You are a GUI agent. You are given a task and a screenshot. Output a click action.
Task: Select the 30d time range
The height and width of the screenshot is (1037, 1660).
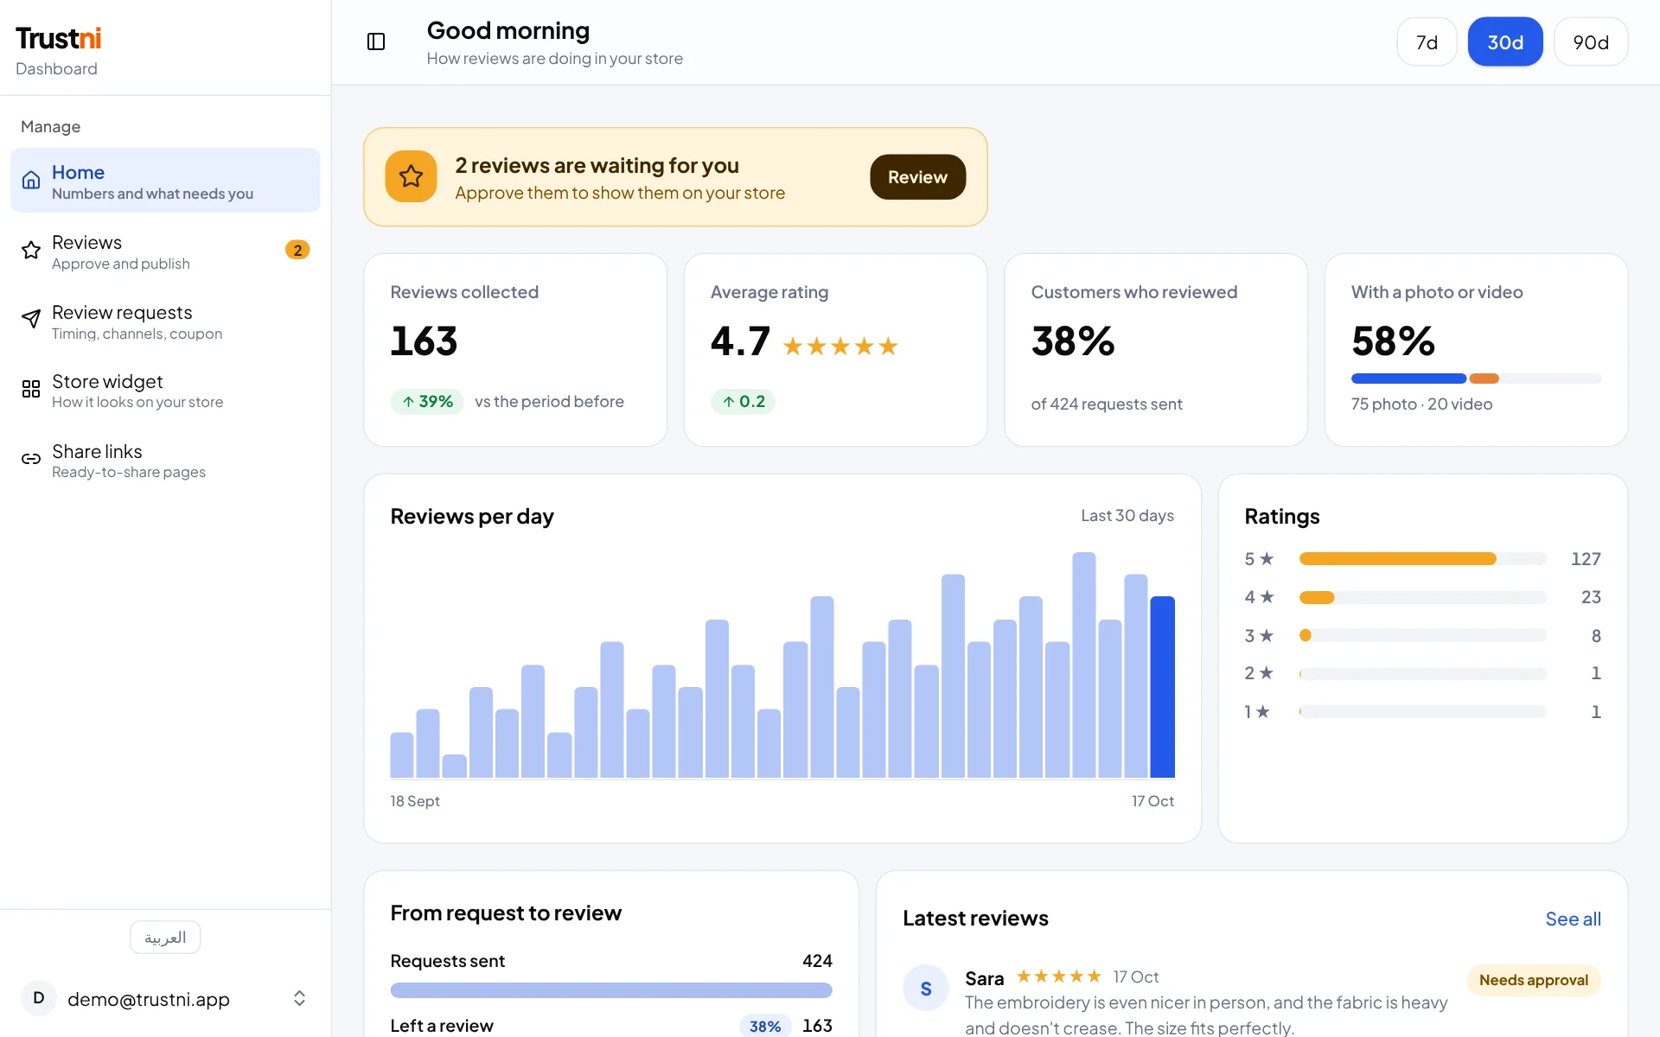click(1505, 41)
